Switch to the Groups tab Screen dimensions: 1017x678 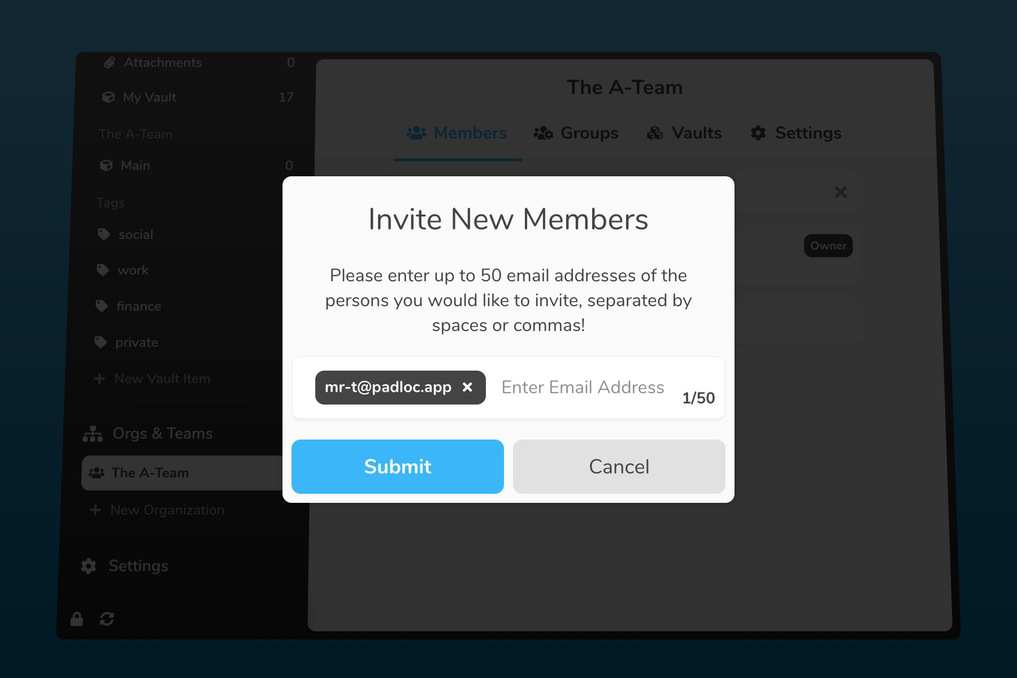(576, 133)
